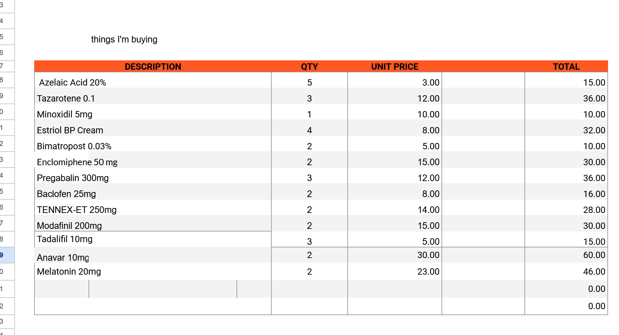Image resolution: width=619 pixels, height=335 pixels.
Task: Select the Minoxidil 5mg quantity cell
Action: tap(309, 114)
